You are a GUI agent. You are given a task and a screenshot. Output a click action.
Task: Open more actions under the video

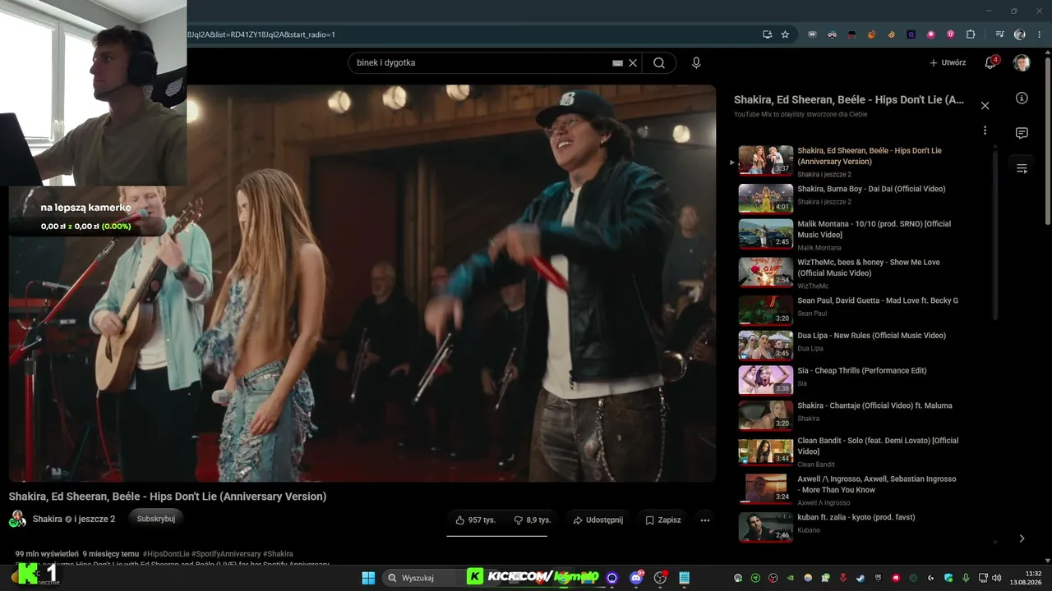pyautogui.click(x=704, y=520)
